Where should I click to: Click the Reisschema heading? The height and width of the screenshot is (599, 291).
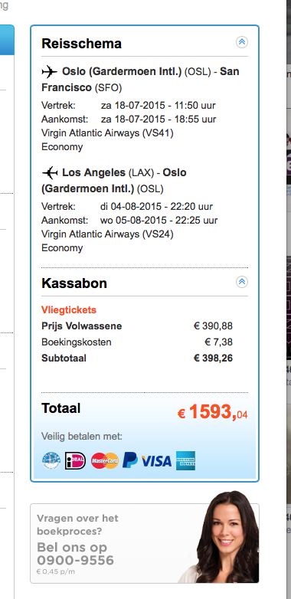(81, 44)
